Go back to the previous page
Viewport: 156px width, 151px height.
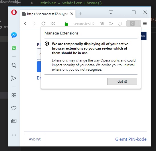click(x=25, y=24)
